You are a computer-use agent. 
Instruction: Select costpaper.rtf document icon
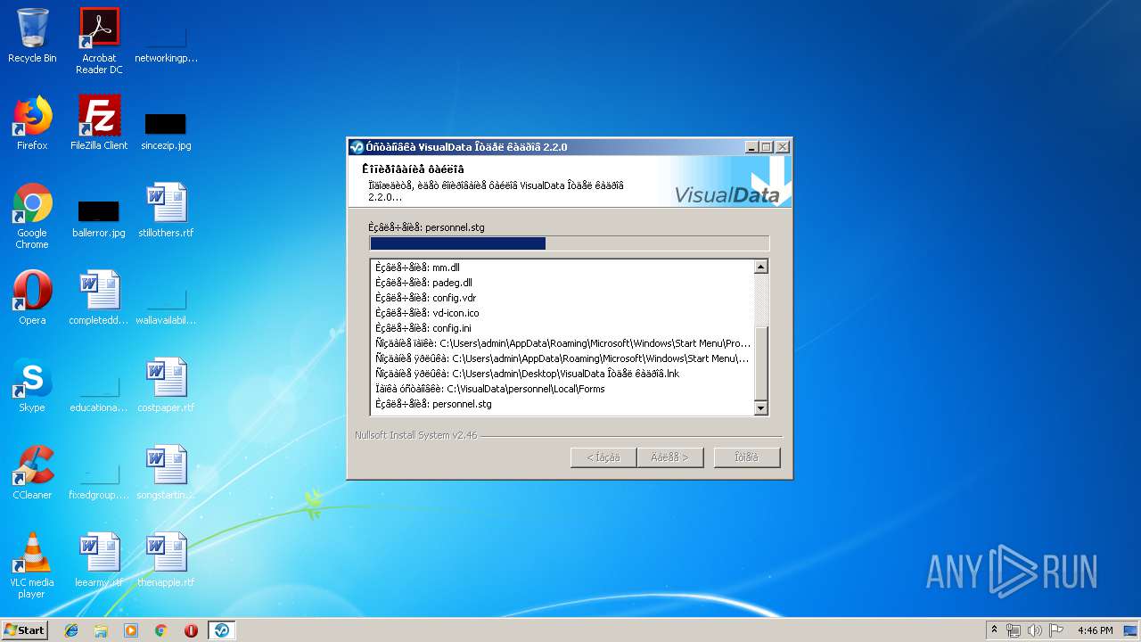coord(166,385)
